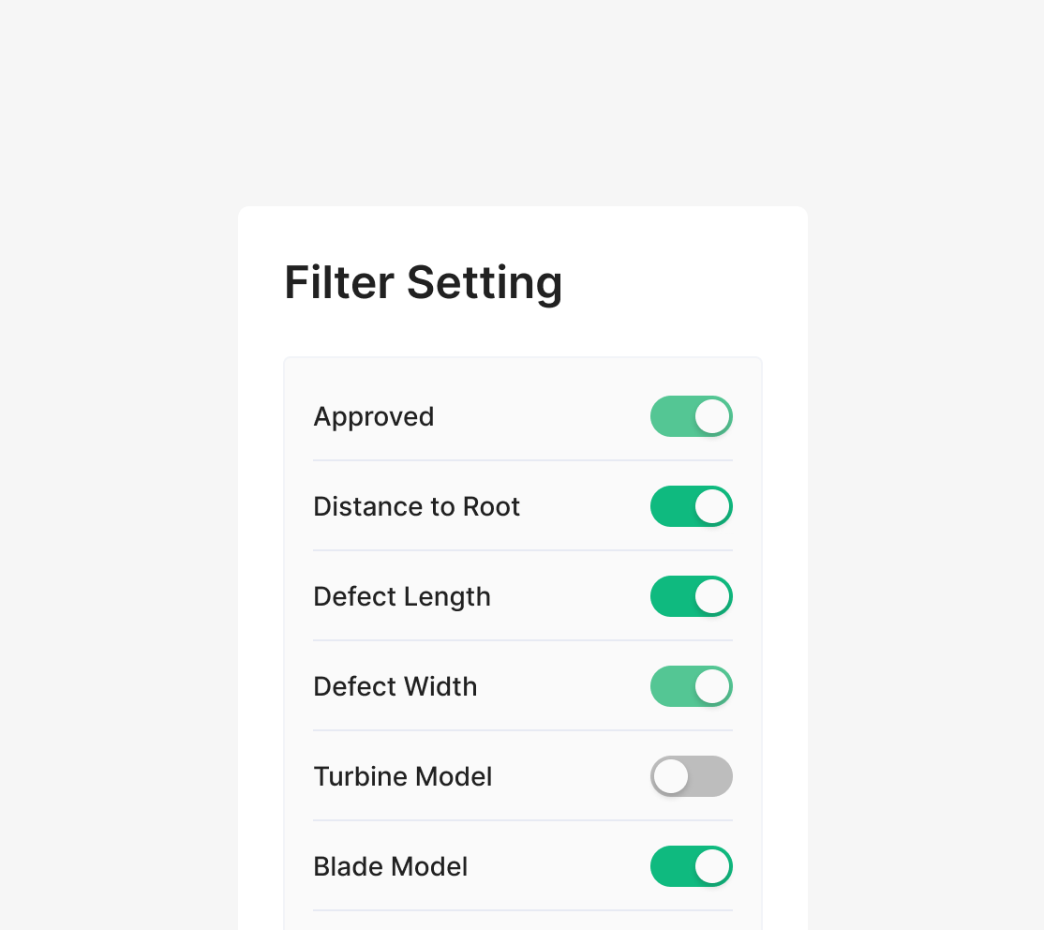
Task: Click the Distance to Root switch knob
Action: coord(712,506)
